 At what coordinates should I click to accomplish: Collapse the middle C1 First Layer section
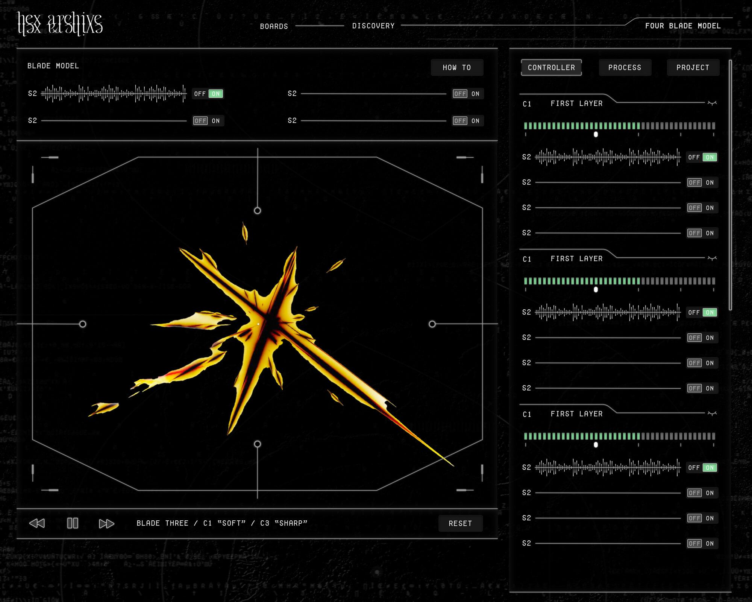point(712,258)
